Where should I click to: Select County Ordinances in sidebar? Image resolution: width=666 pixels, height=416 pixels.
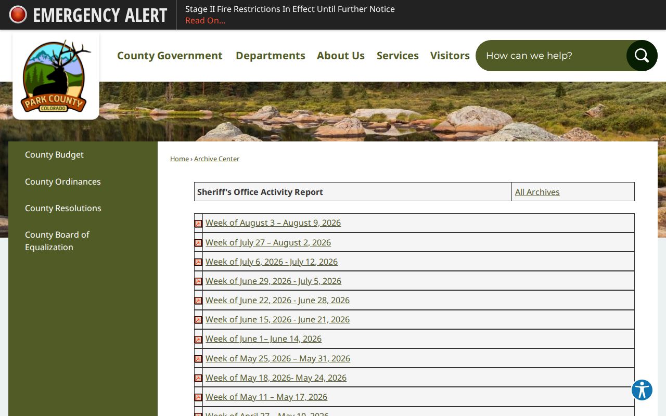click(63, 181)
